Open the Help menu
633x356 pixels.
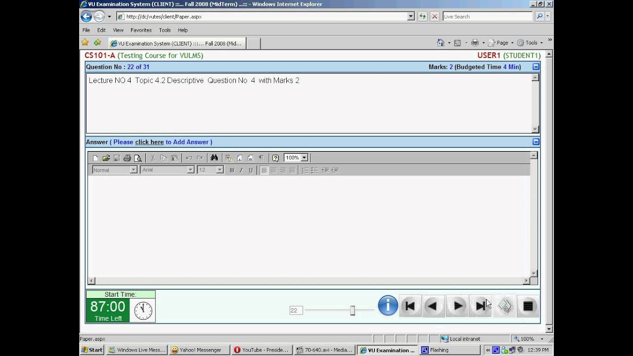pos(182,30)
